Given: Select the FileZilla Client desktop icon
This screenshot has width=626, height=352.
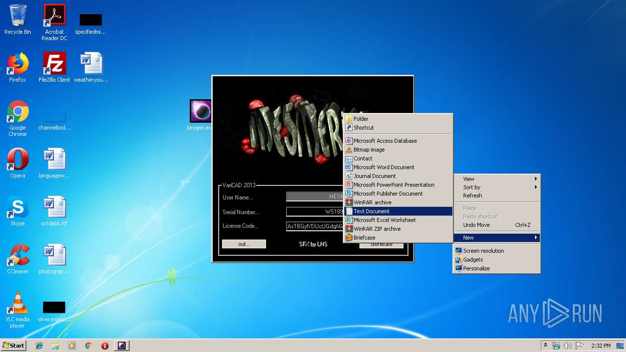Looking at the screenshot, I should point(54,67).
